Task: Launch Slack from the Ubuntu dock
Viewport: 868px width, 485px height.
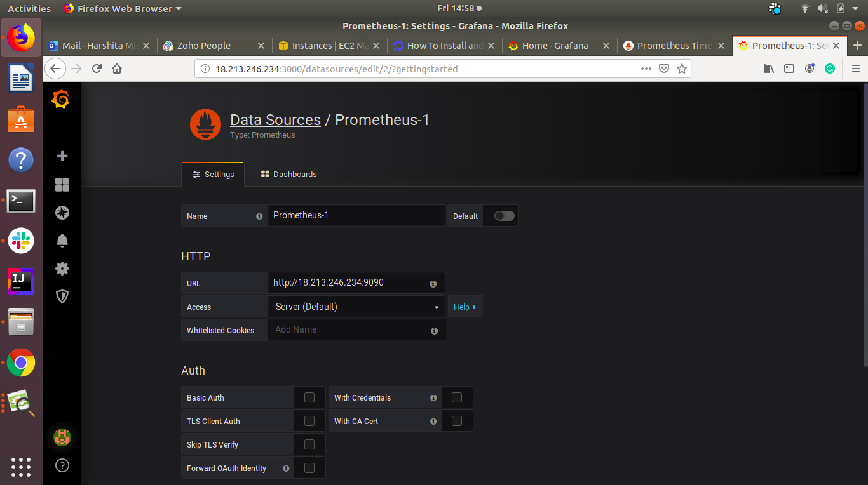Action: point(21,241)
